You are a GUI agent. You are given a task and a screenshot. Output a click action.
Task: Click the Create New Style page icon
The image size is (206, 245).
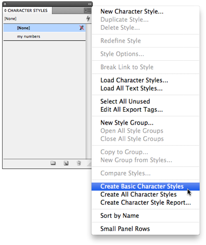pyautogui.click(x=66, y=163)
